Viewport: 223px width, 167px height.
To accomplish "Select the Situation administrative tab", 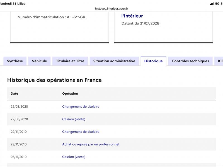I will 114,61.
